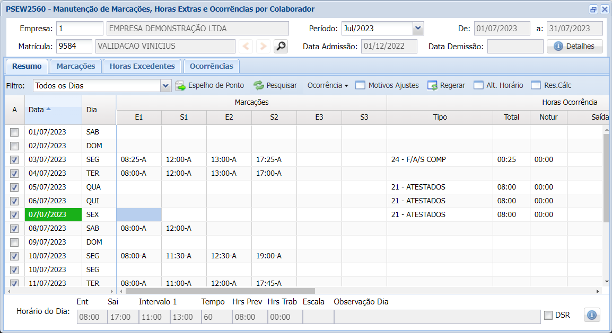Check the box for 01/07/2023 row
Screen dimensions: 612x333
click(x=14, y=132)
